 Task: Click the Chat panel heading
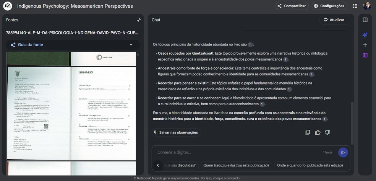click(x=156, y=20)
